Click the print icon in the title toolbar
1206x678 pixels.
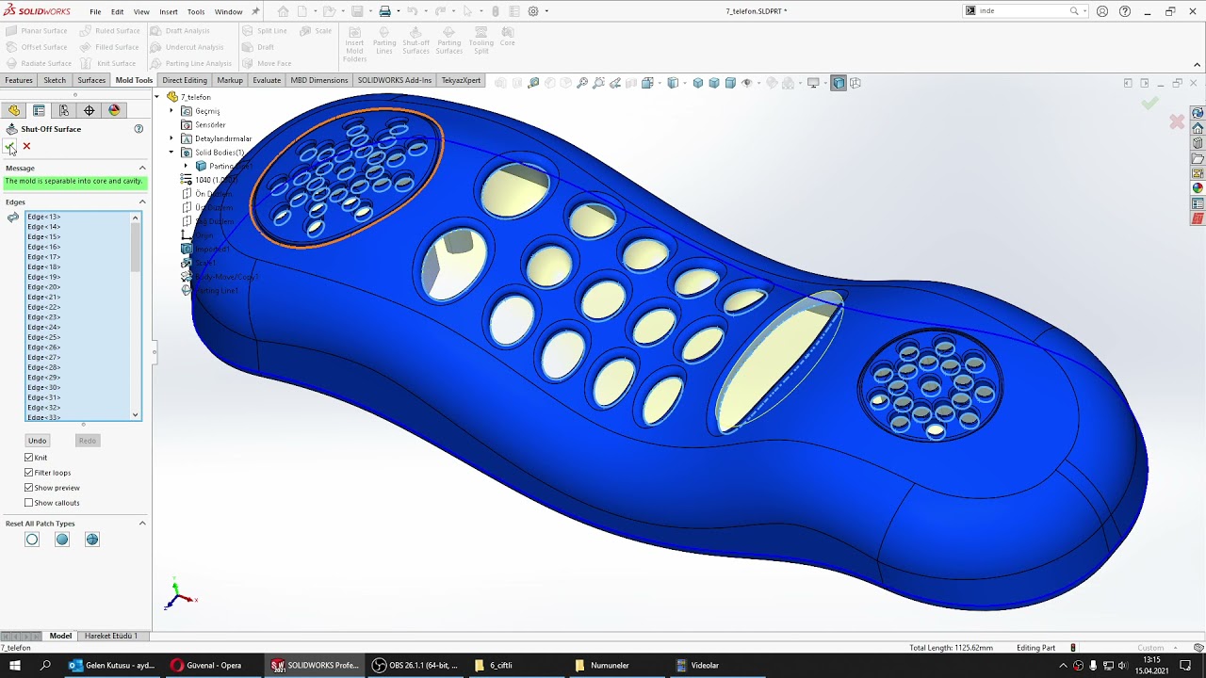click(384, 11)
